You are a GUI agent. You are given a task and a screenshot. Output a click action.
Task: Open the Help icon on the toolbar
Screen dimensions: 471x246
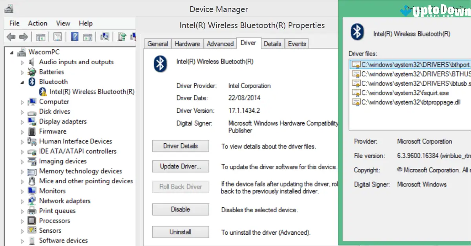[75, 36]
